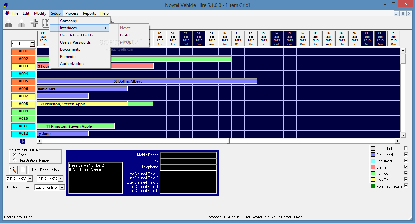The height and width of the screenshot is (223, 415).
Task: Click the 39 Prinston, Steven Apple reservation bar
Action: pos(82,104)
